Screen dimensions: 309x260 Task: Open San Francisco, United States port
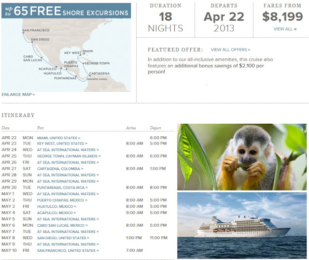tap(67, 250)
